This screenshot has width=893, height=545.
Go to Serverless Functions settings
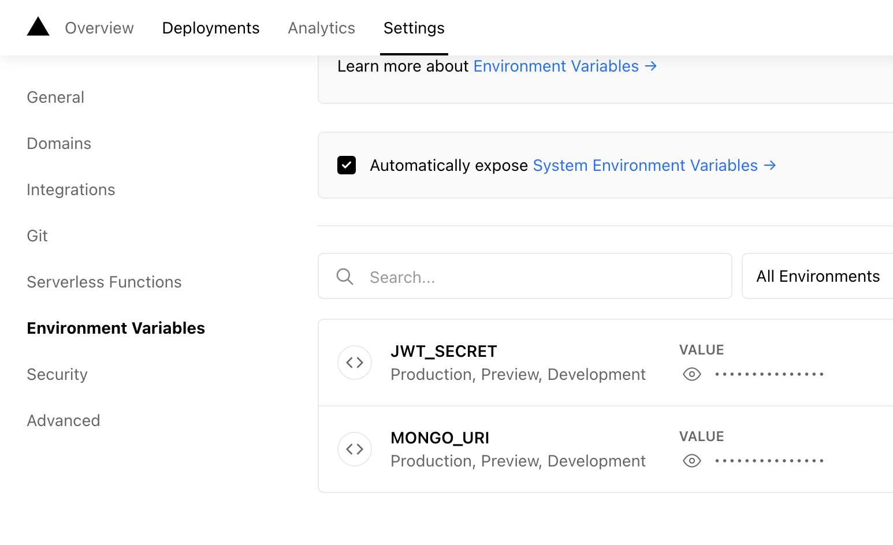[104, 282]
